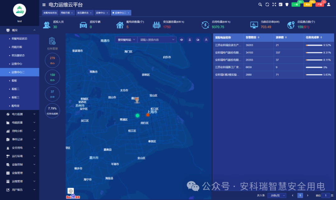
Task: Click the search magnifier icon in the top bar
Action: (260, 5)
